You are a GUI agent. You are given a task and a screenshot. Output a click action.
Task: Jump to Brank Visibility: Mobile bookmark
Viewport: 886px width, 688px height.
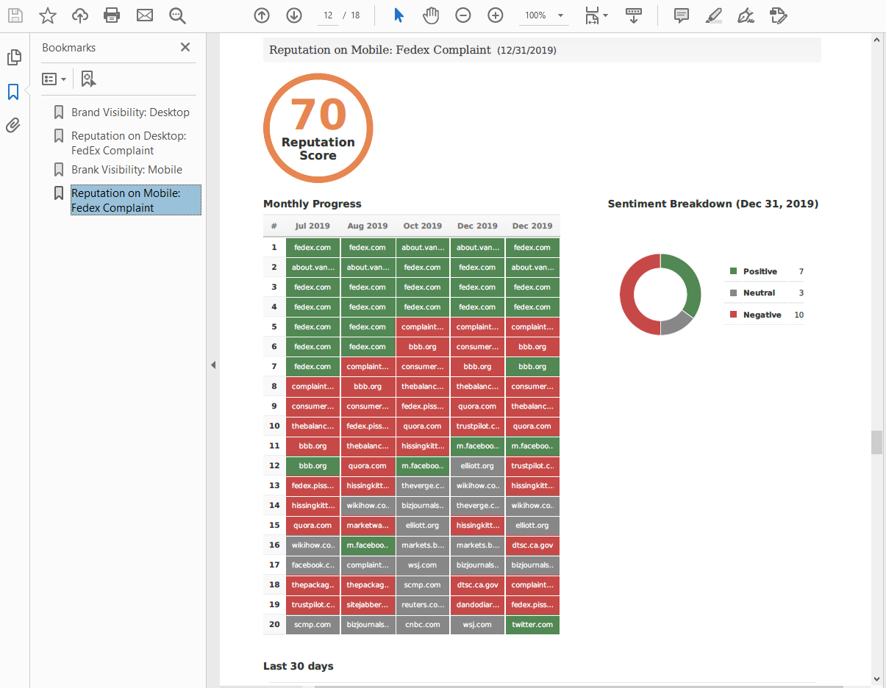[126, 170]
